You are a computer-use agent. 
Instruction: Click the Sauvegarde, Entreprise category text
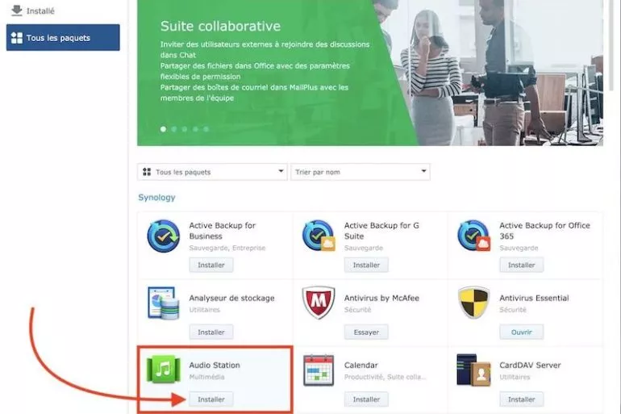click(227, 248)
